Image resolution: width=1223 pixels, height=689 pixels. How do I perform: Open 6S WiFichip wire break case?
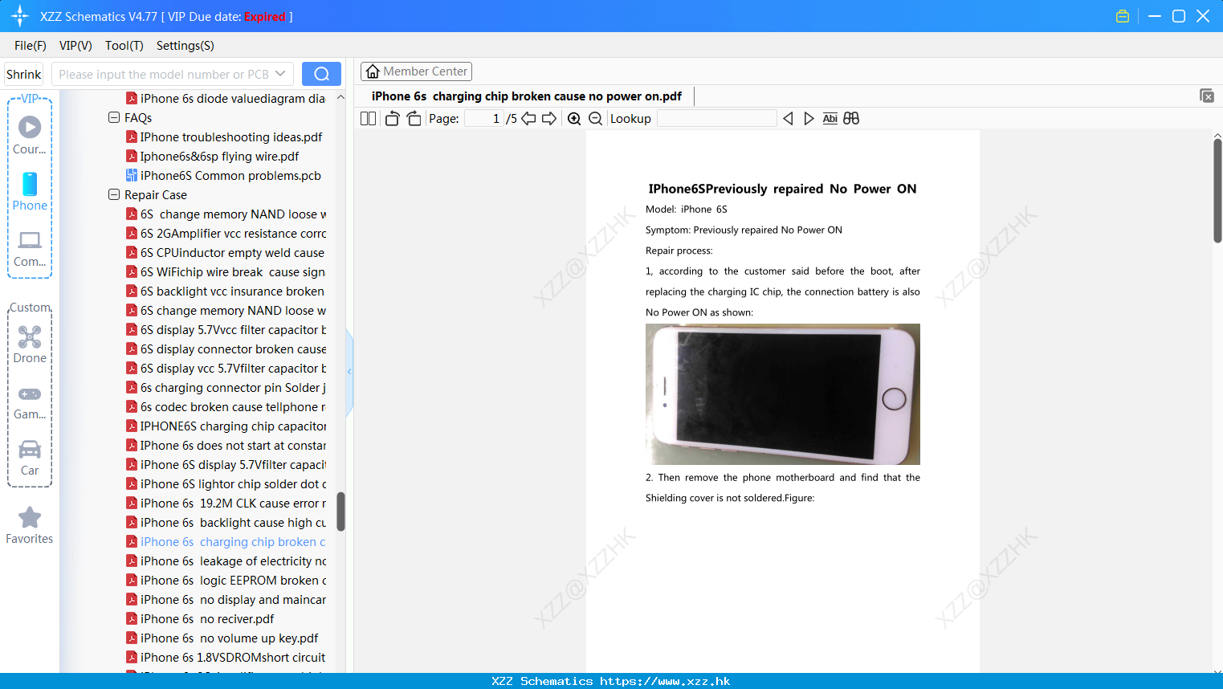[226, 272]
